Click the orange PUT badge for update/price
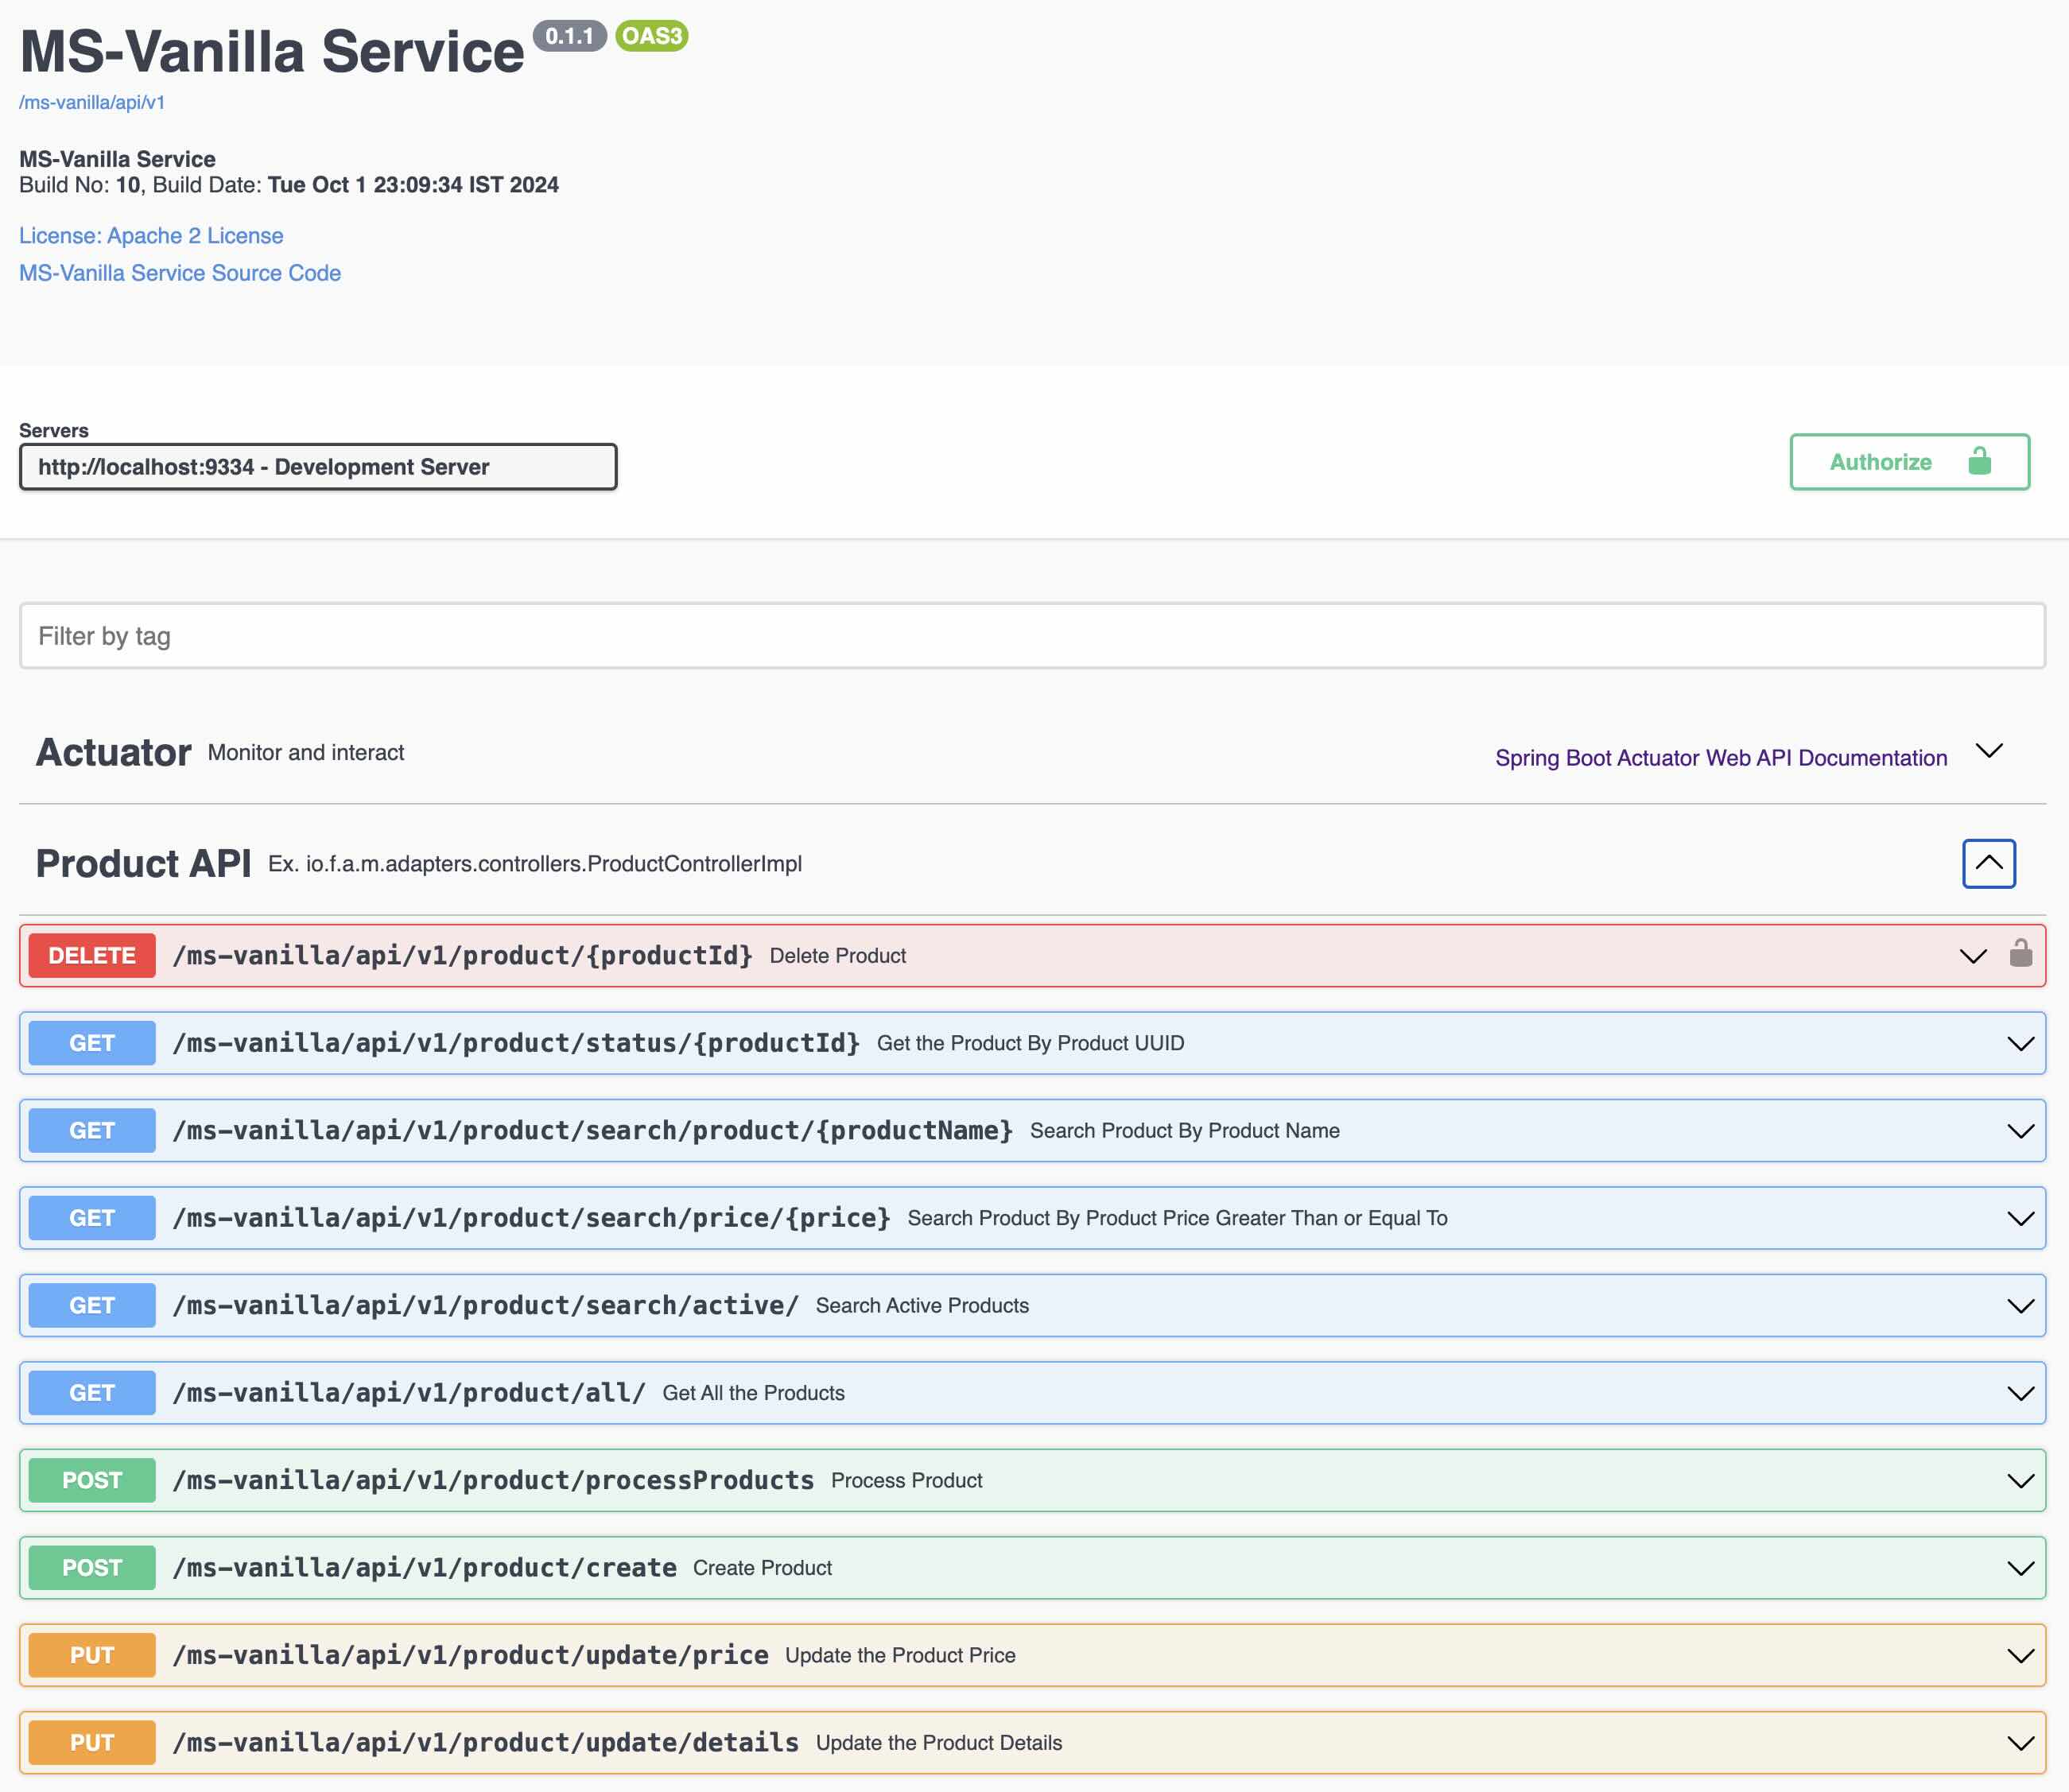 [92, 1655]
